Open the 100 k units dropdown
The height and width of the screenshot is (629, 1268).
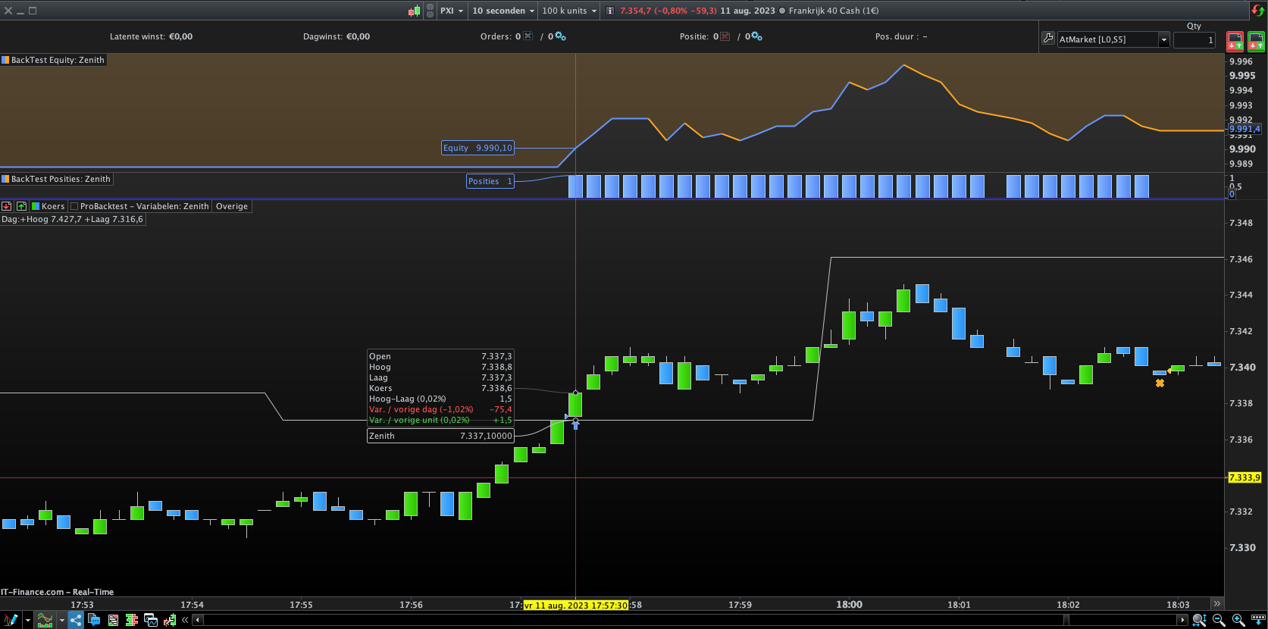click(569, 11)
